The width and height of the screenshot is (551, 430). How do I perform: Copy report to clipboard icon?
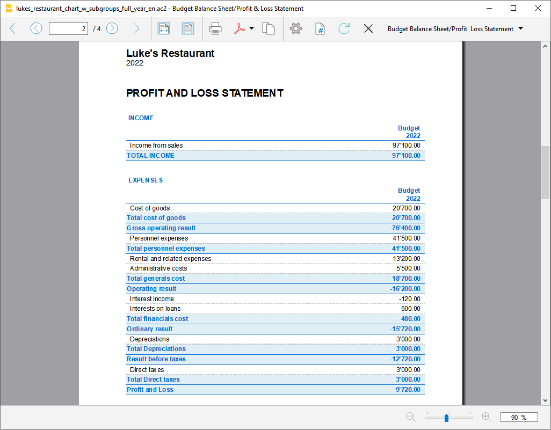(x=269, y=28)
